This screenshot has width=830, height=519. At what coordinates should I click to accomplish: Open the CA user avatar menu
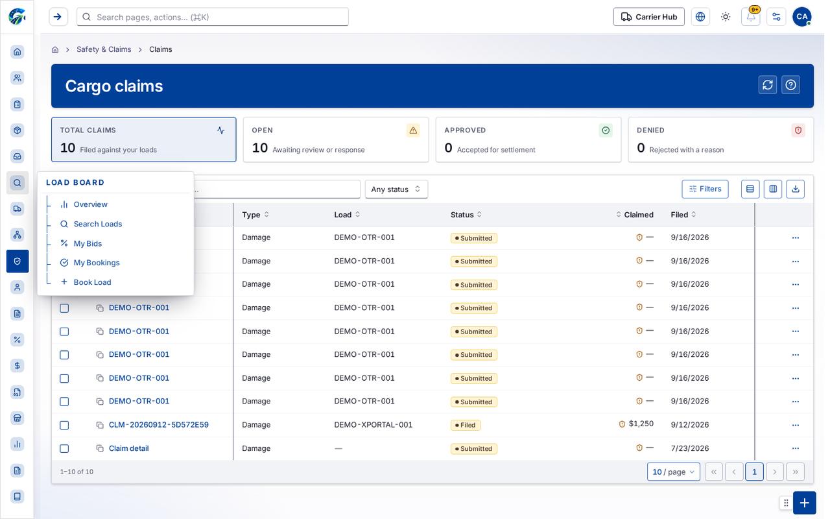click(x=802, y=17)
